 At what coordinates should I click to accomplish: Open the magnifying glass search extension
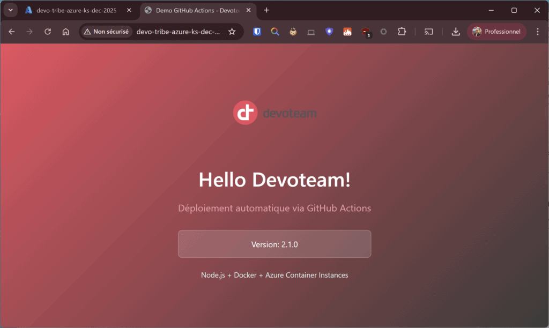pos(275,32)
